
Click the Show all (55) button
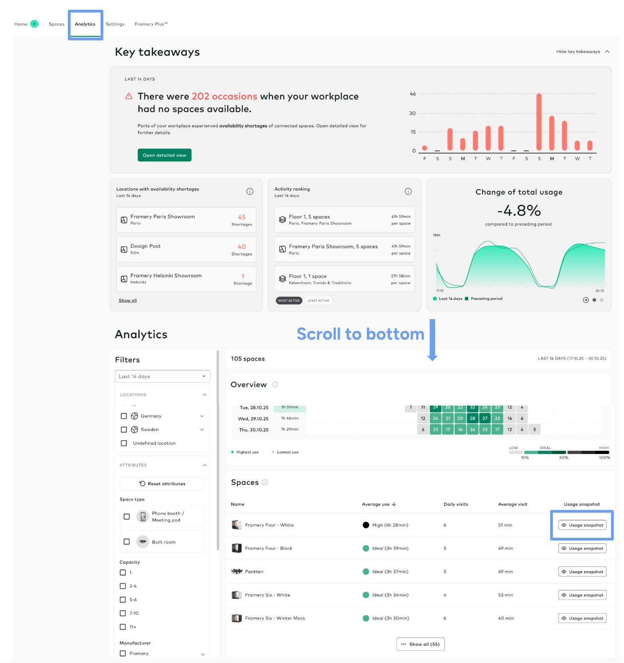pyautogui.click(x=420, y=644)
